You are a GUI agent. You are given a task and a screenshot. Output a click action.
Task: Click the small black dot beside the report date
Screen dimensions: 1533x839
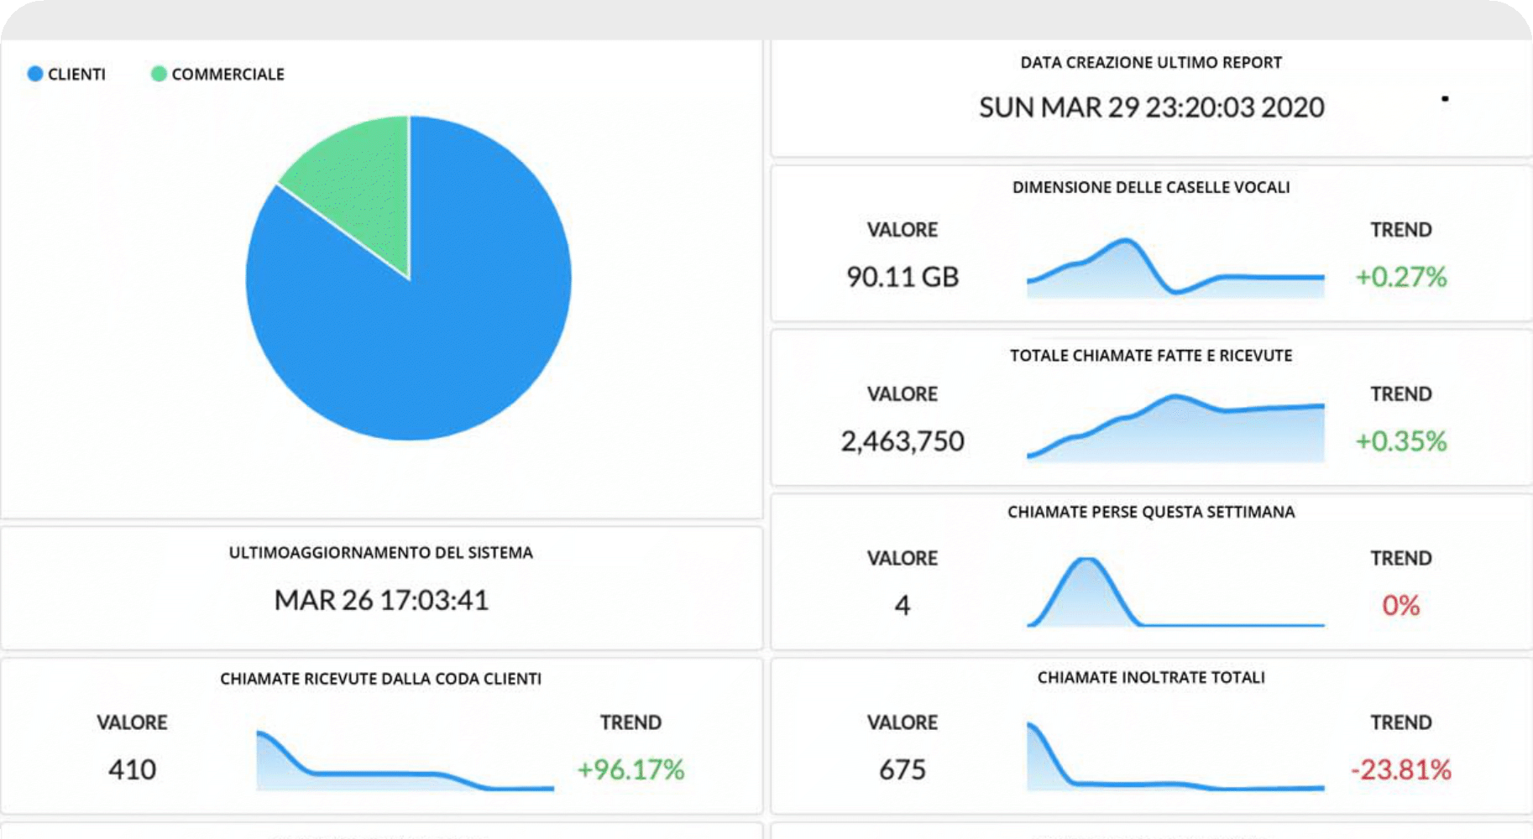point(1445,99)
